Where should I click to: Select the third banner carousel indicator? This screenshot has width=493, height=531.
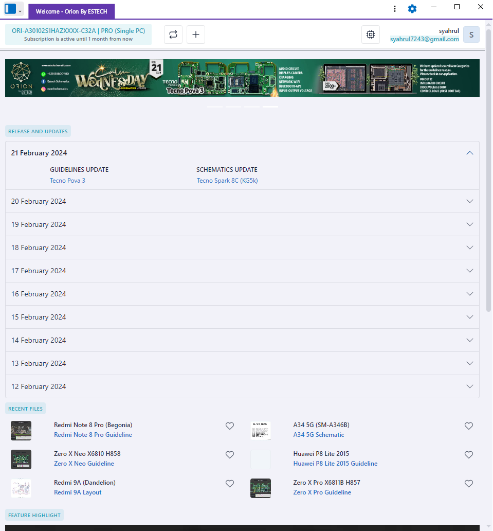252,107
